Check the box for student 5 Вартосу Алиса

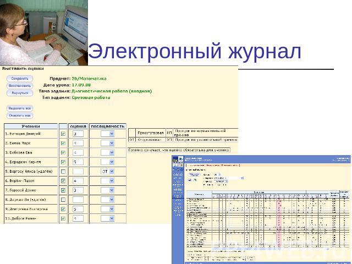click(63, 172)
